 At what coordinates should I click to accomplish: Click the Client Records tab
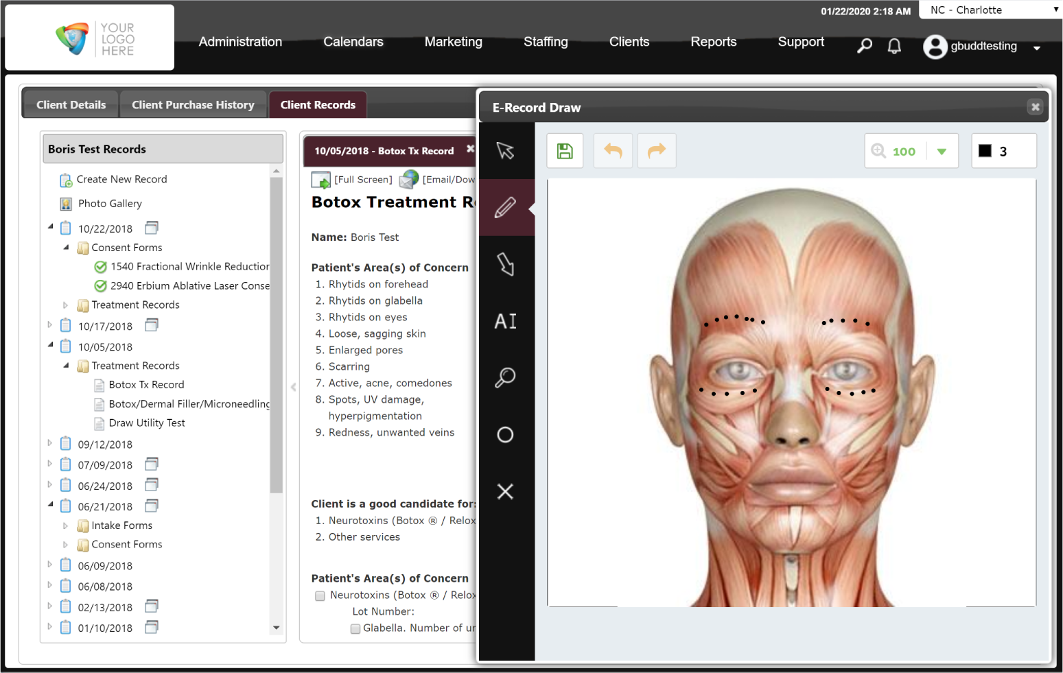click(318, 105)
